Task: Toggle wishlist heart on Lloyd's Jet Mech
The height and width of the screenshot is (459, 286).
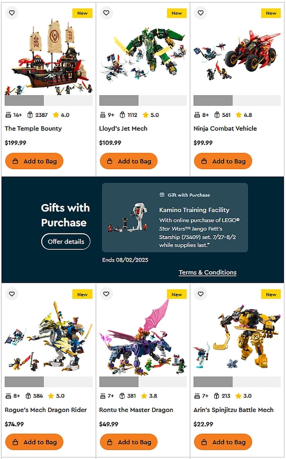Action: (106, 13)
